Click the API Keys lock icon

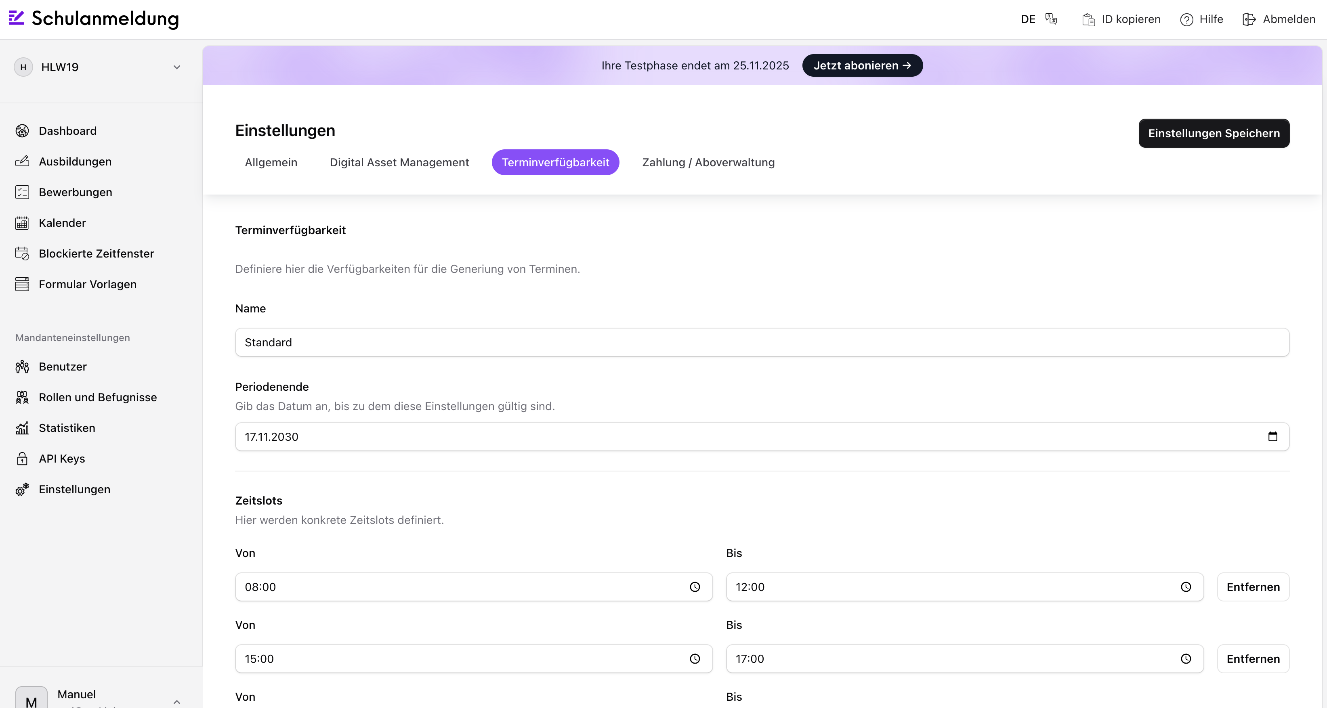(22, 458)
